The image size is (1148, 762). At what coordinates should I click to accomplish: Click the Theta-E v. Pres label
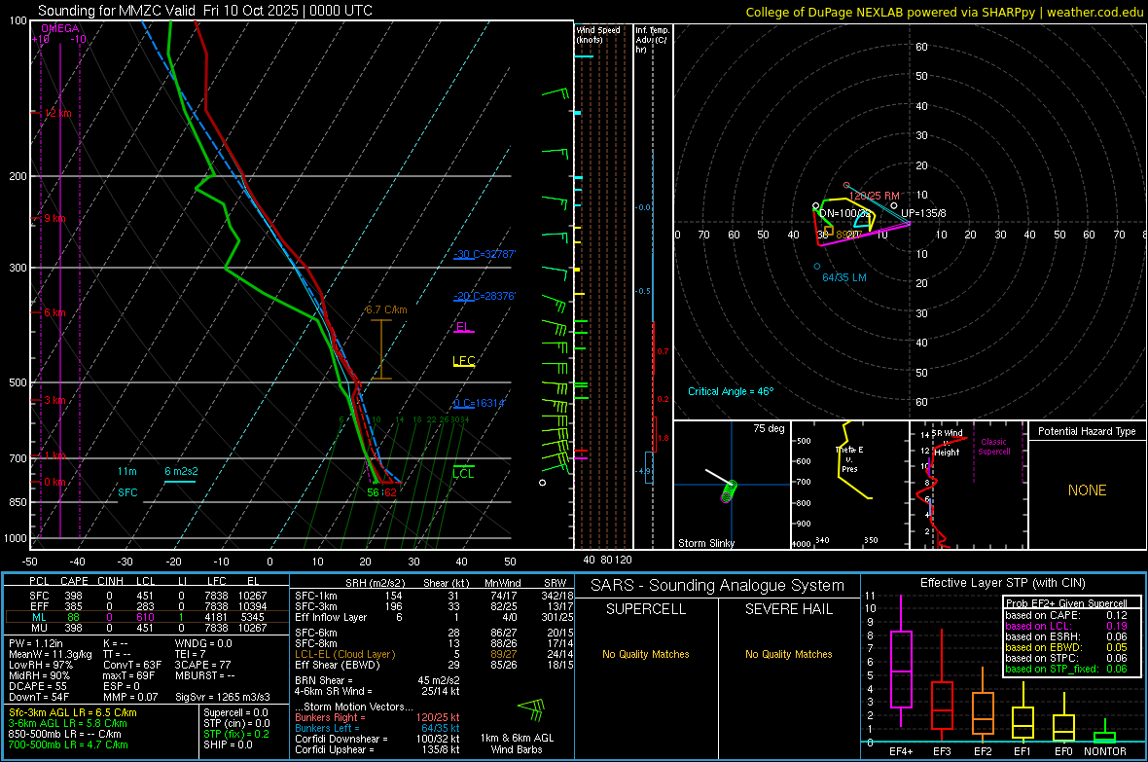(x=848, y=458)
